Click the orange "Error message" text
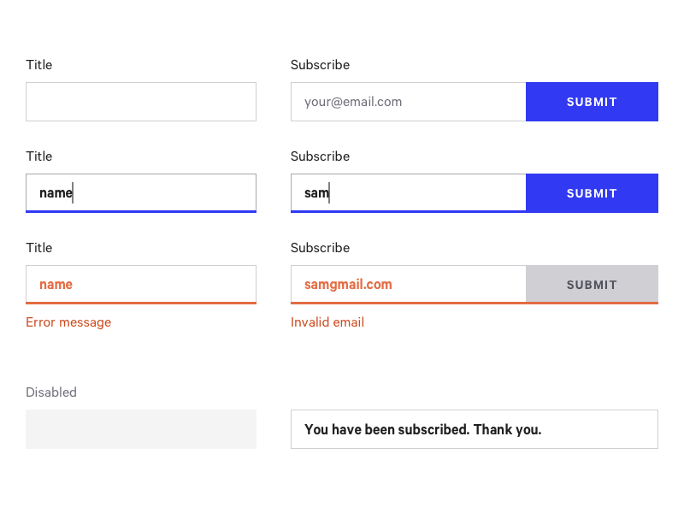The image size is (684, 513). click(68, 322)
